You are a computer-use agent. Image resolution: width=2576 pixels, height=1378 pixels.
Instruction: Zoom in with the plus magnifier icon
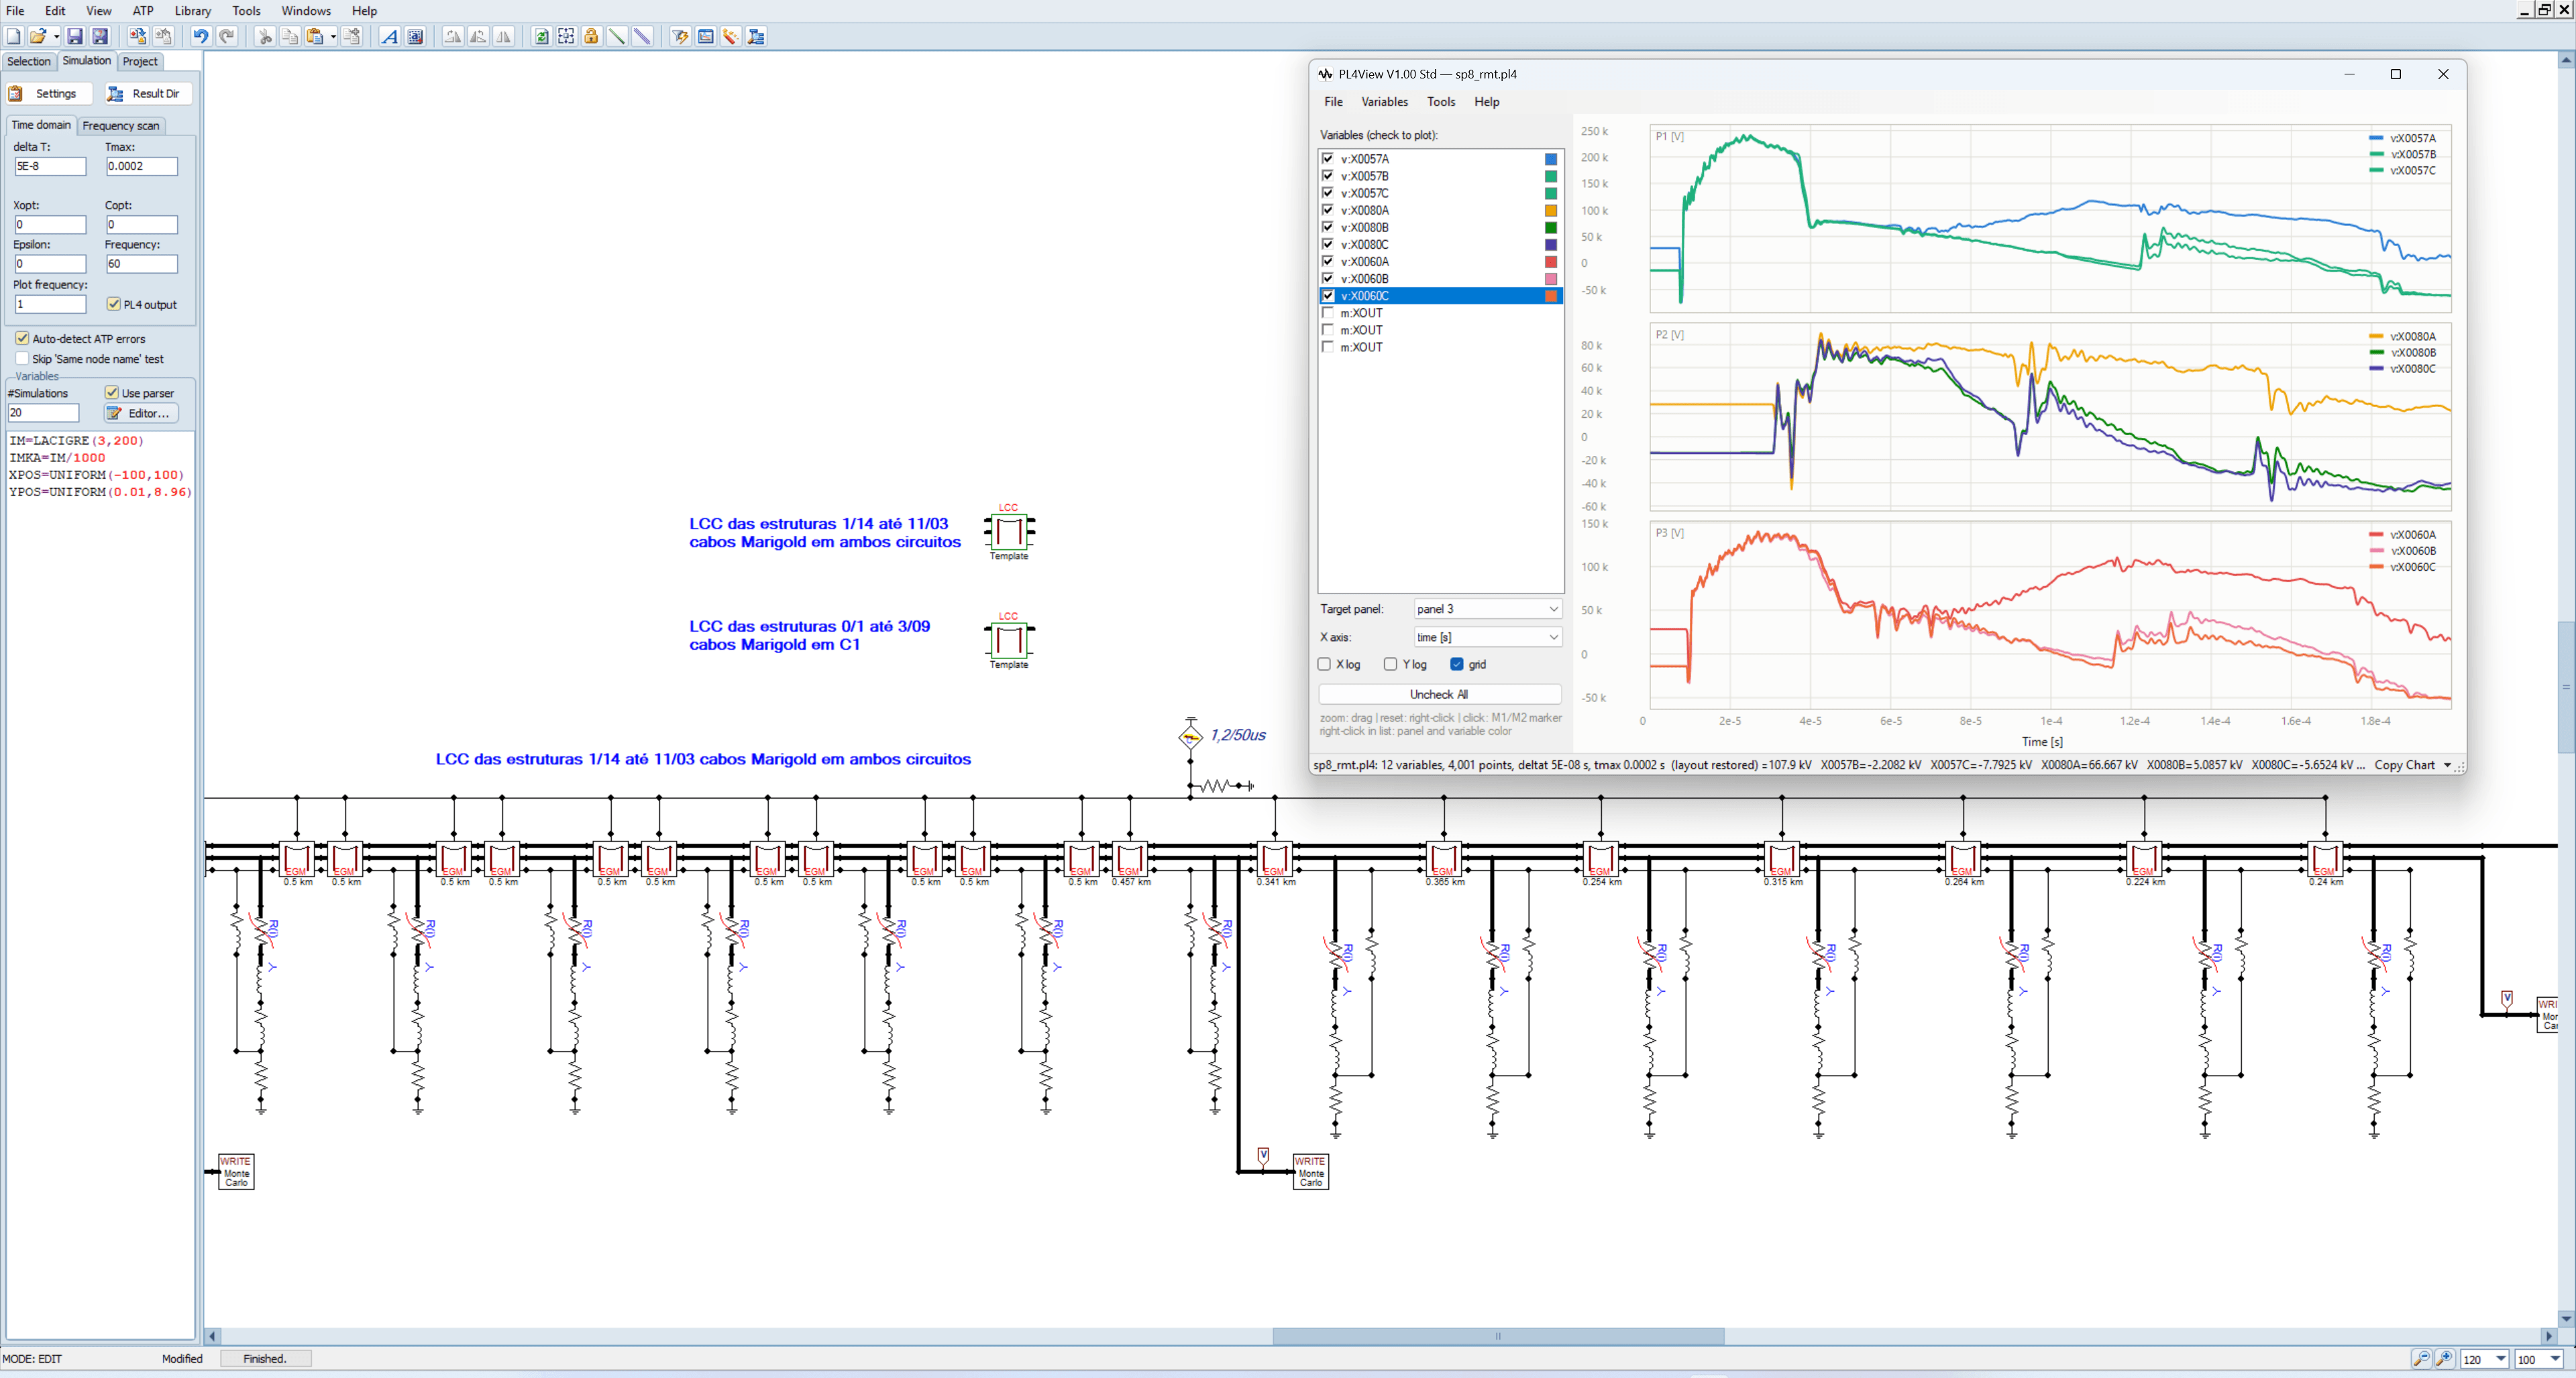[x=2444, y=1359]
